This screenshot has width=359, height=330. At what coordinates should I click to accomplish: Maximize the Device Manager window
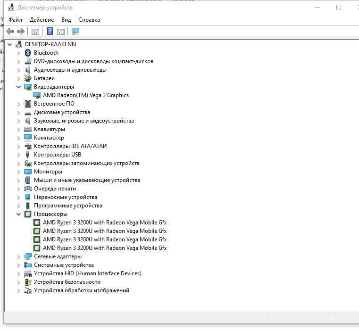pos(339,8)
